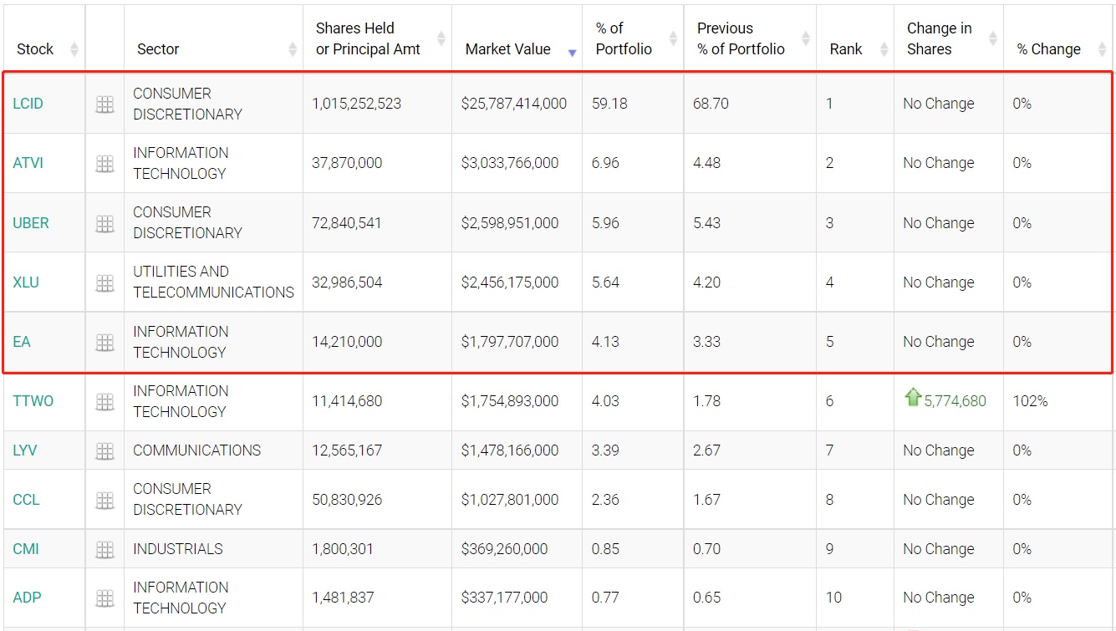Sort by the Rank column header
Screen dimensions: 1116x631
click(x=846, y=49)
